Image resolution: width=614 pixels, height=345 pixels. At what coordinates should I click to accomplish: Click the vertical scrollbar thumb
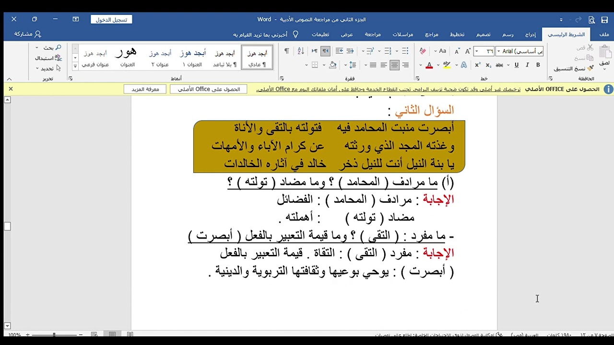(7, 226)
